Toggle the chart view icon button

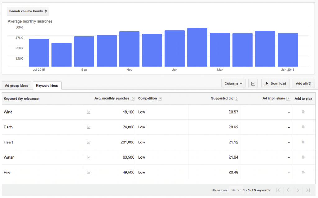tap(253, 83)
